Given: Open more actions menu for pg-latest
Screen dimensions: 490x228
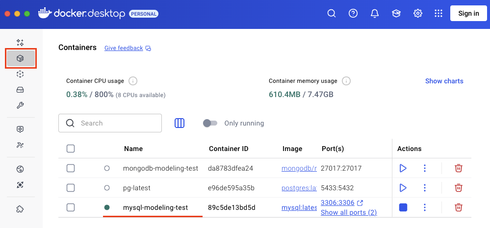Looking at the screenshot, I should pos(424,188).
